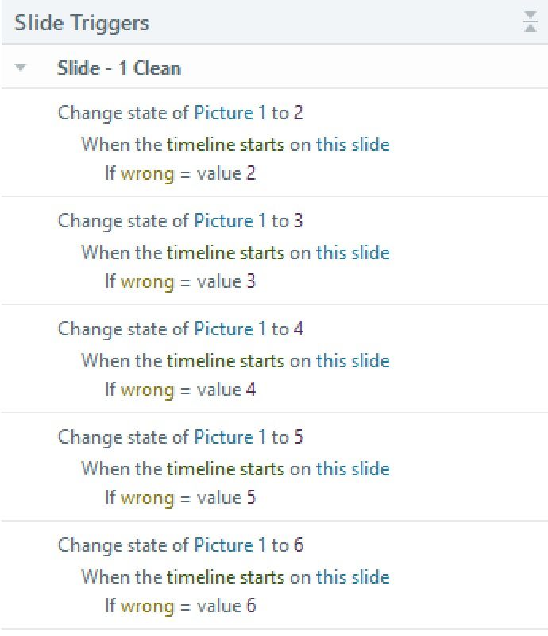Image resolution: width=548 pixels, height=636 pixels.
Task: Click Picture 1 link in state 6 trigger
Action: pos(230,545)
